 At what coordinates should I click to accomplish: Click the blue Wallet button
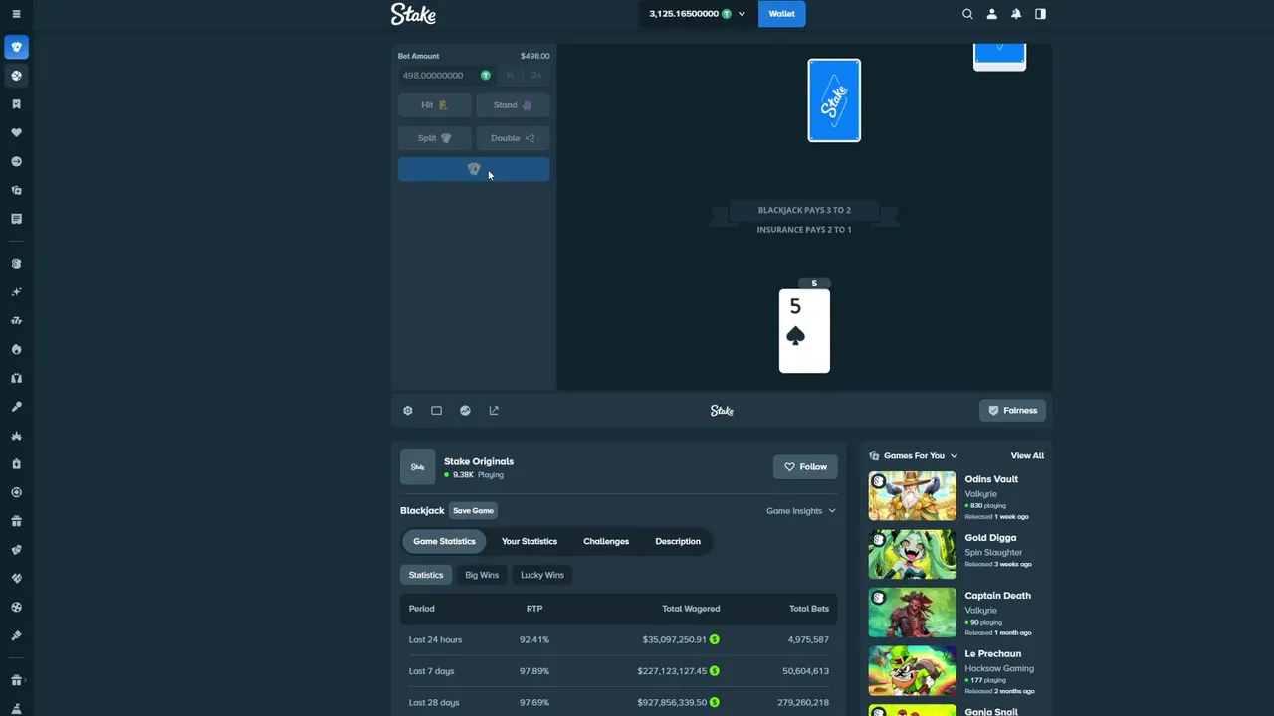pos(781,14)
